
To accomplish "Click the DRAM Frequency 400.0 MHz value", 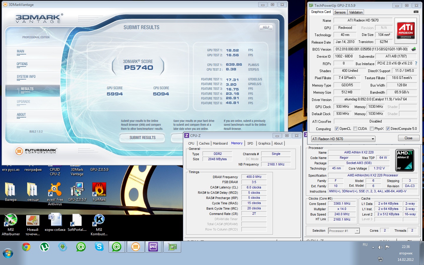I will point(254,177).
